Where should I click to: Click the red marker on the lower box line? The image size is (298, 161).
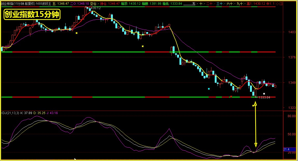tap(231, 96)
